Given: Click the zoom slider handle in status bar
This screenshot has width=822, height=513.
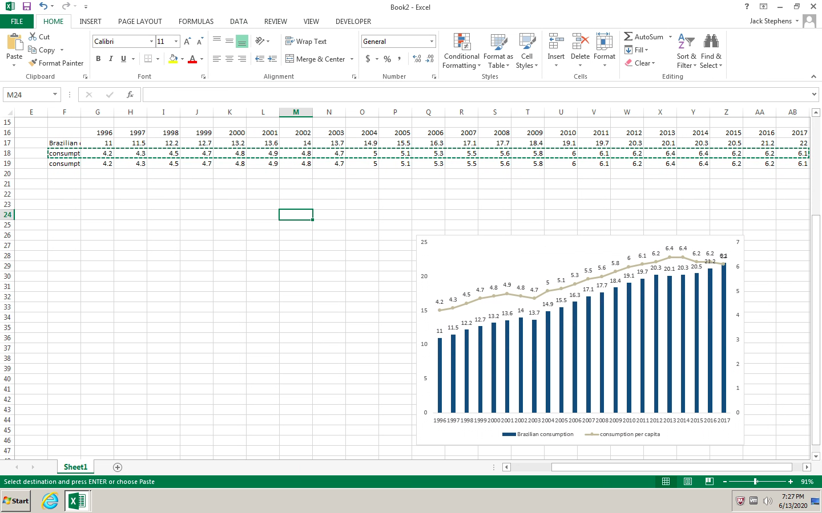Looking at the screenshot, I should pos(755,482).
